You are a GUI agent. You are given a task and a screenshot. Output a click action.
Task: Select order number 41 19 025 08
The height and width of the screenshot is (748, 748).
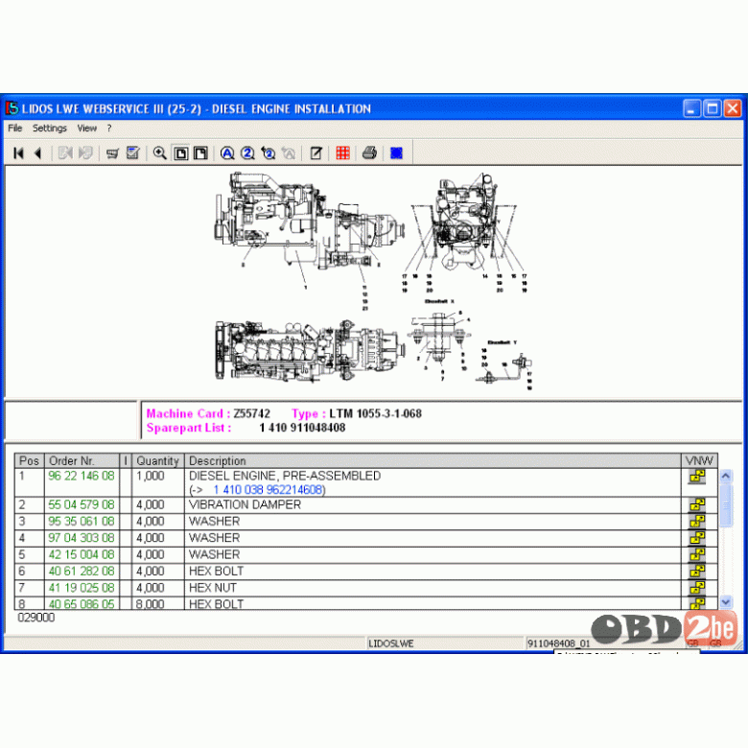[82, 588]
